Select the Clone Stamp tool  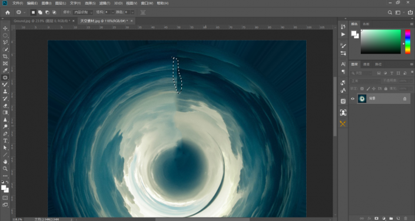point(5,92)
